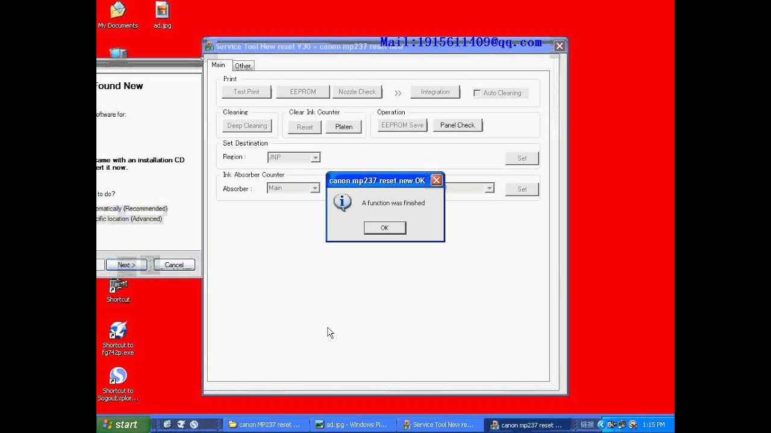The width and height of the screenshot is (771, 433).
Task: Click the info icon in the dialog
Action: tap(342, 203)
